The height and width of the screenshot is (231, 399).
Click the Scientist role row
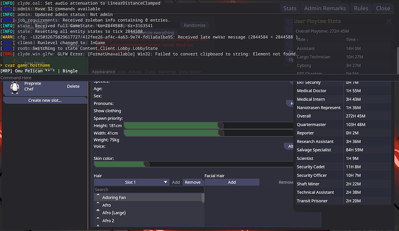343,159
